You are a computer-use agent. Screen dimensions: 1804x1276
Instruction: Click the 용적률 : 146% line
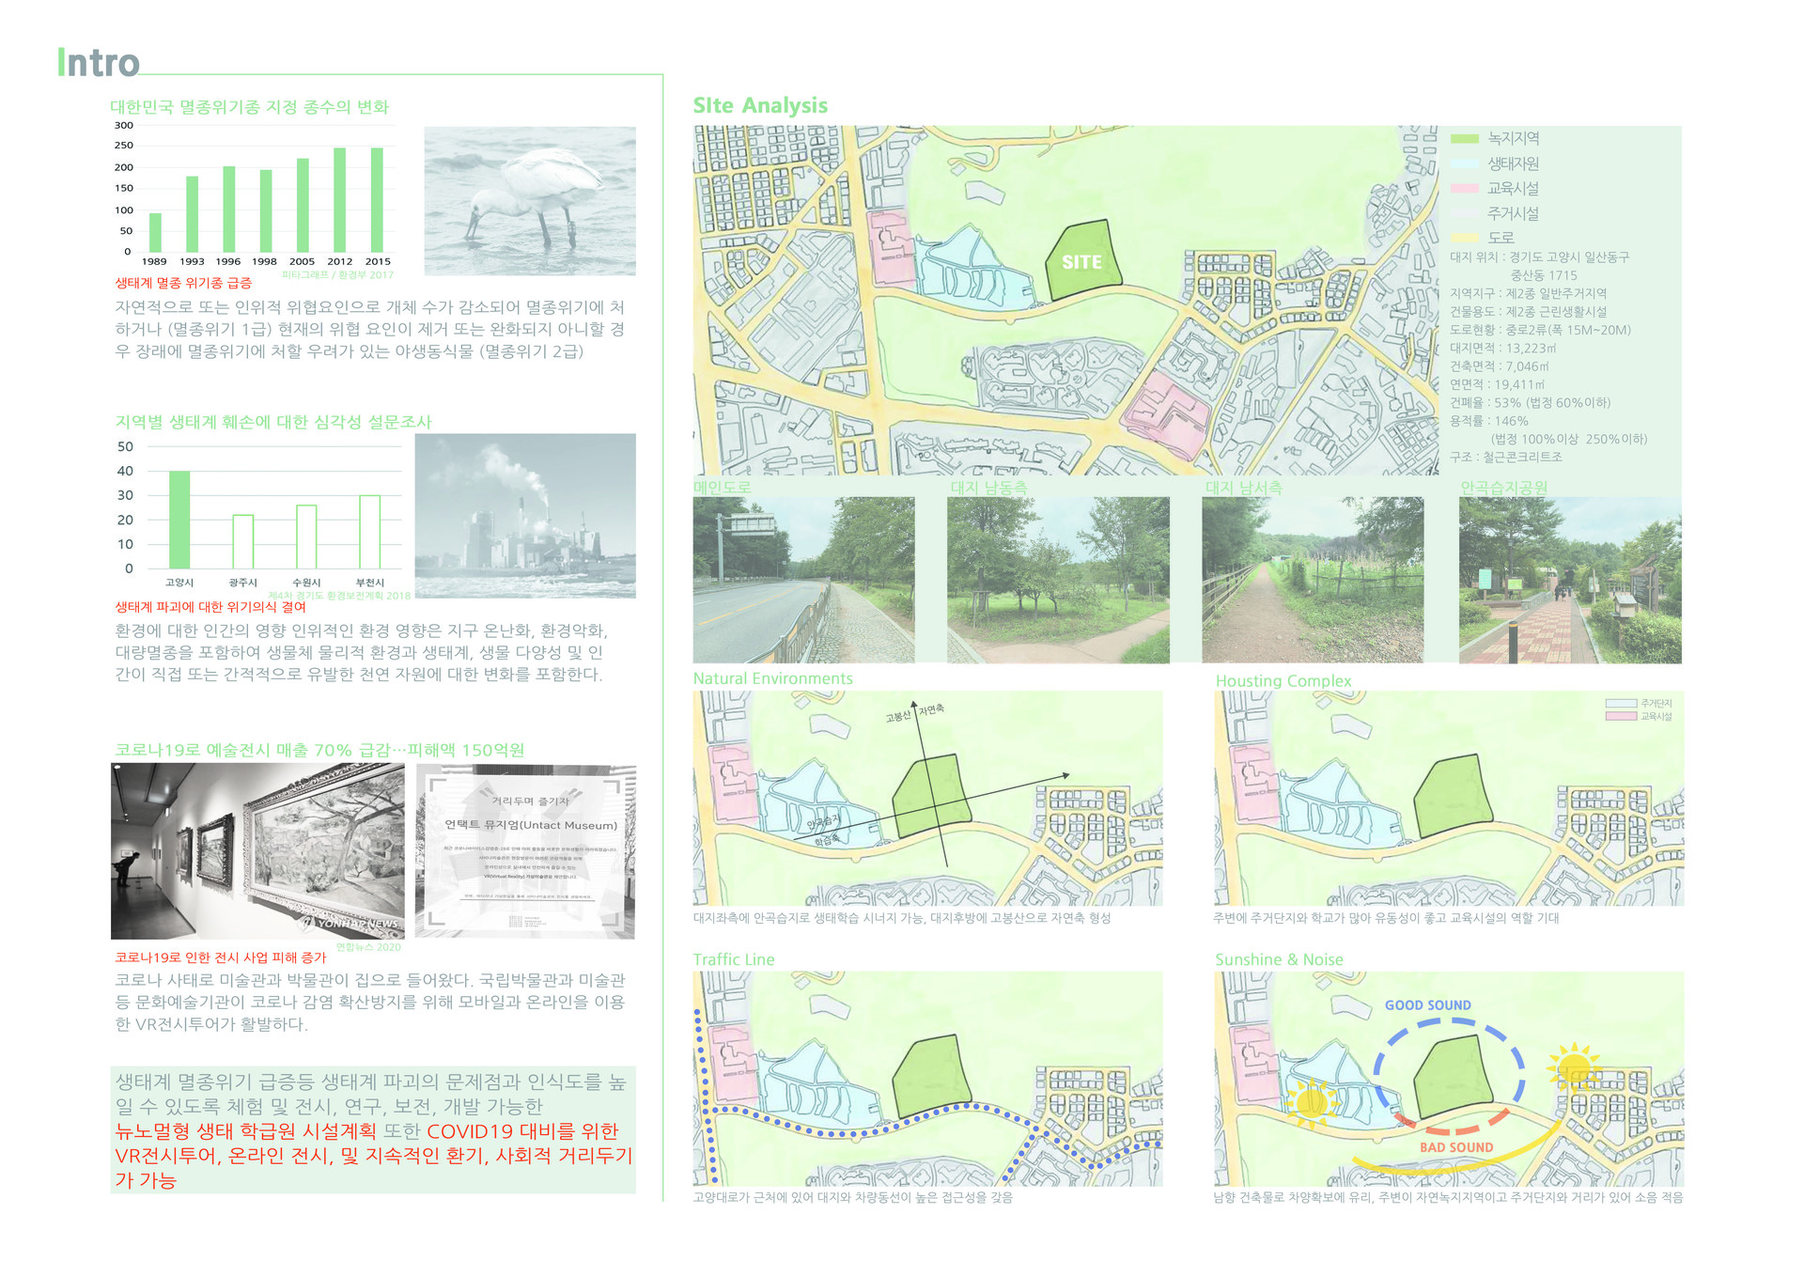(1488, 421)
